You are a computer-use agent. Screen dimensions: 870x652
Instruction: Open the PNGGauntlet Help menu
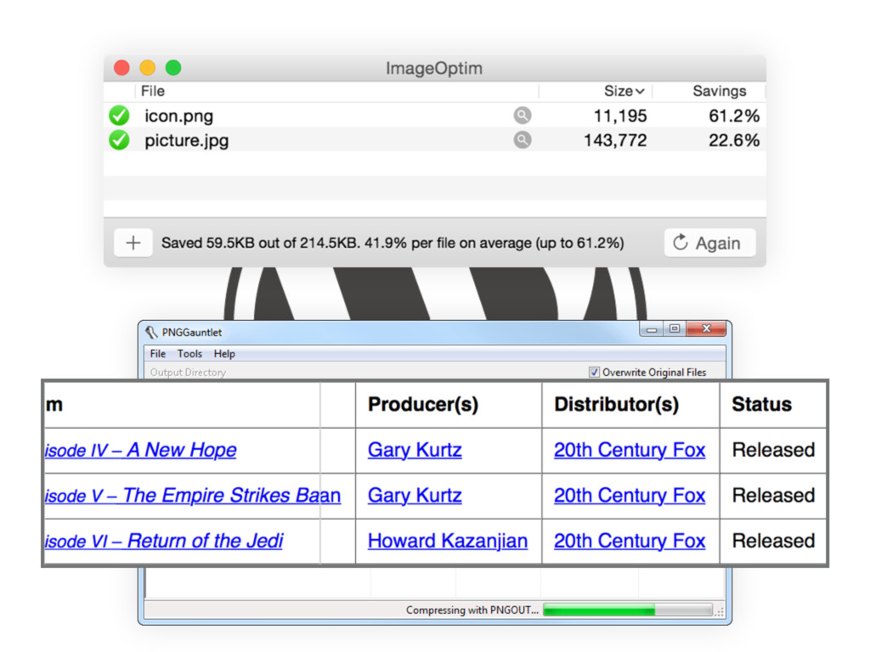(x=224, y=354)
